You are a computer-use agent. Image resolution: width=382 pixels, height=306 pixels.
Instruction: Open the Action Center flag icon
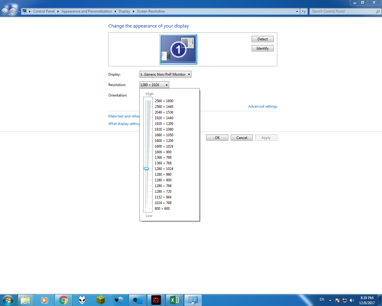[x=338, y=300]
